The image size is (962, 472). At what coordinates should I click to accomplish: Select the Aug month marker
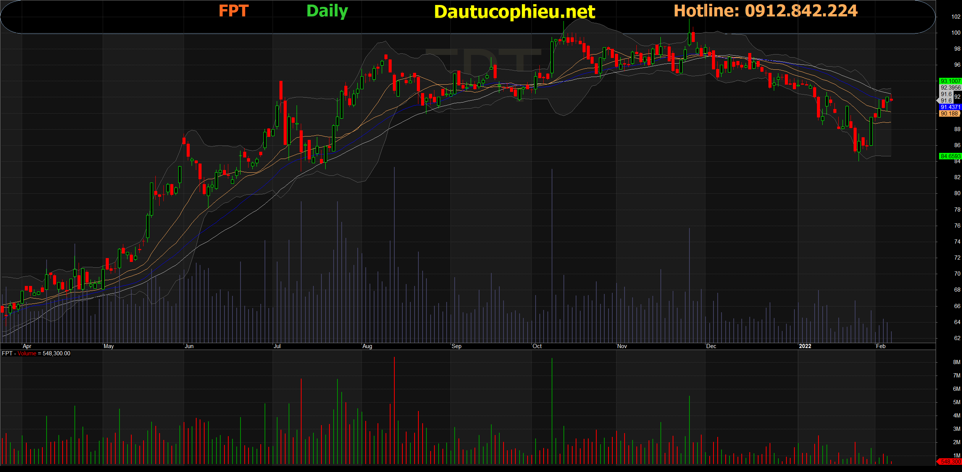click(367, 346)
